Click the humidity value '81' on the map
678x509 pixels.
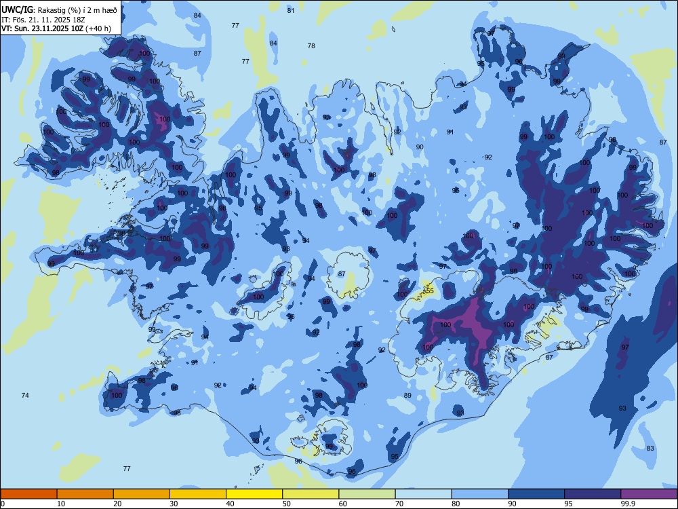tap(291, 10)
